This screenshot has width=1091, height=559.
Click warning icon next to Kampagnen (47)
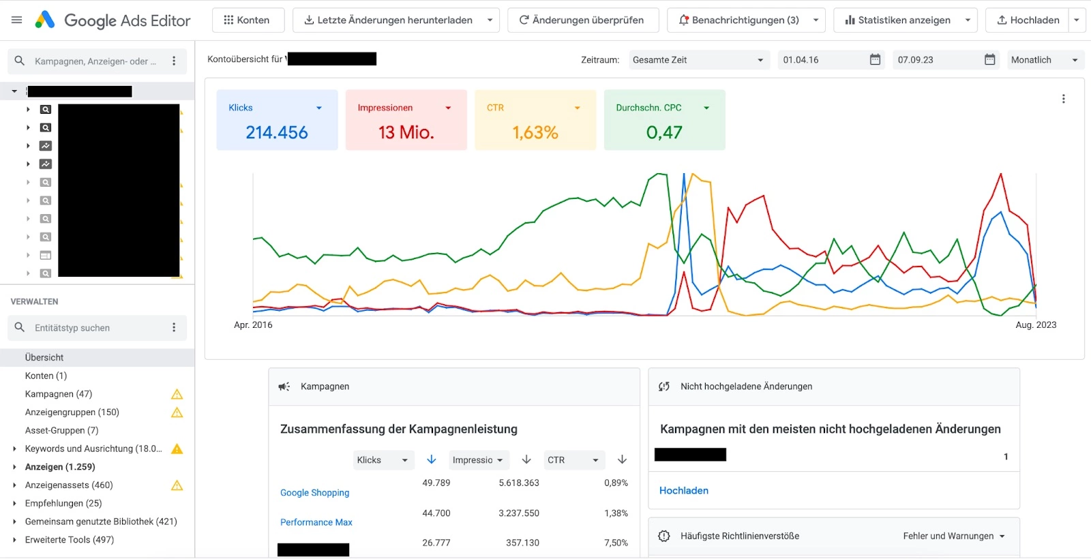(x=177, y=394)
